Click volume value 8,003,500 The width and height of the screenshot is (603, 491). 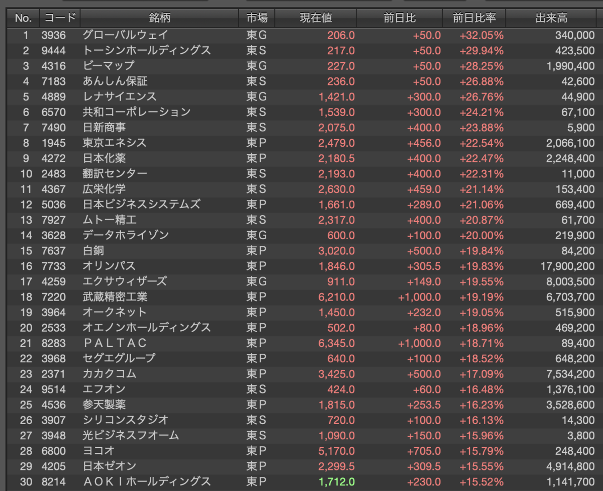570,281
